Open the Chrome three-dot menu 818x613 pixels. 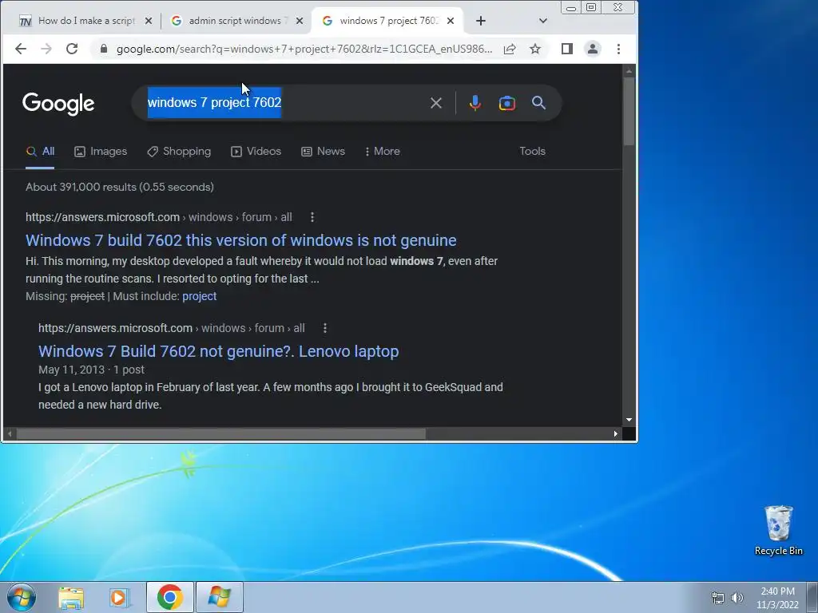(x=619, y=49)
